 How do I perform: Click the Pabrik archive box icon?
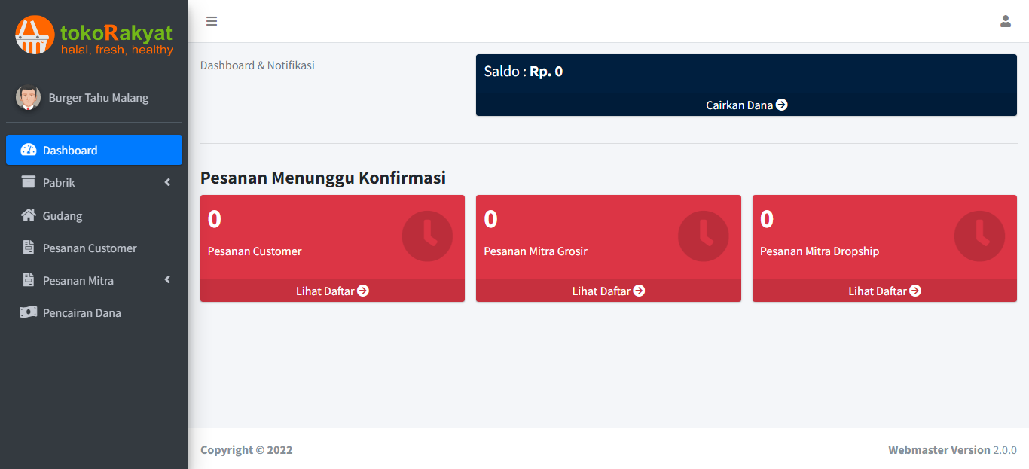coord(29,182)
